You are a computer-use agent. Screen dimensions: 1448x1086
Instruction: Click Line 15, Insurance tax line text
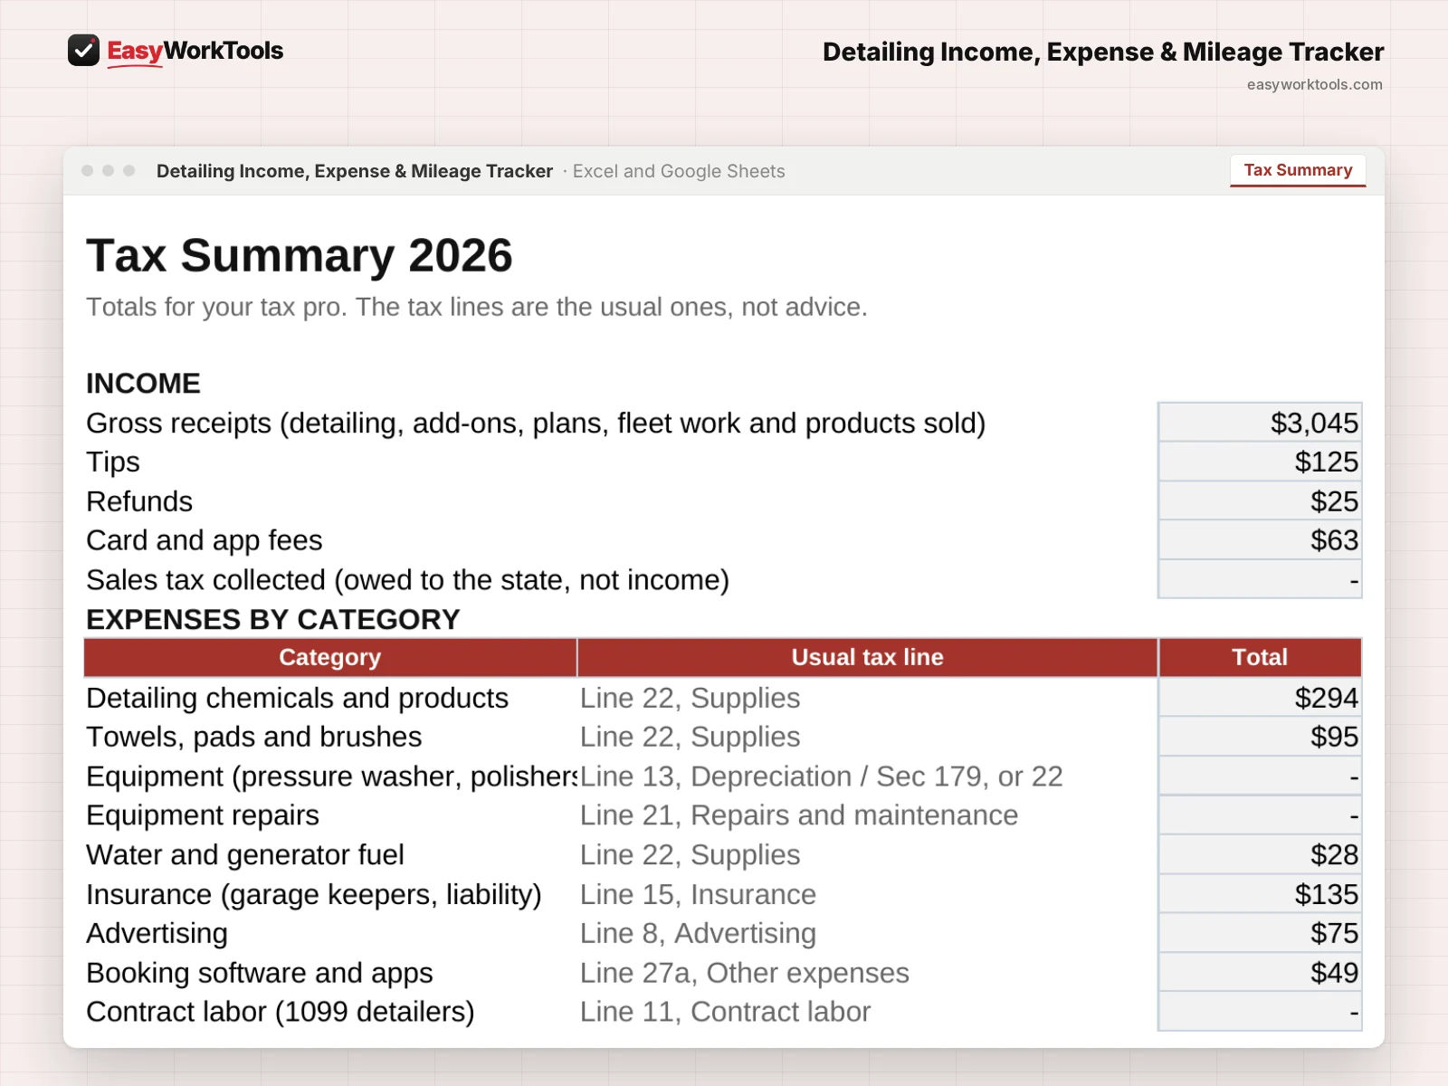coord(698,894)
